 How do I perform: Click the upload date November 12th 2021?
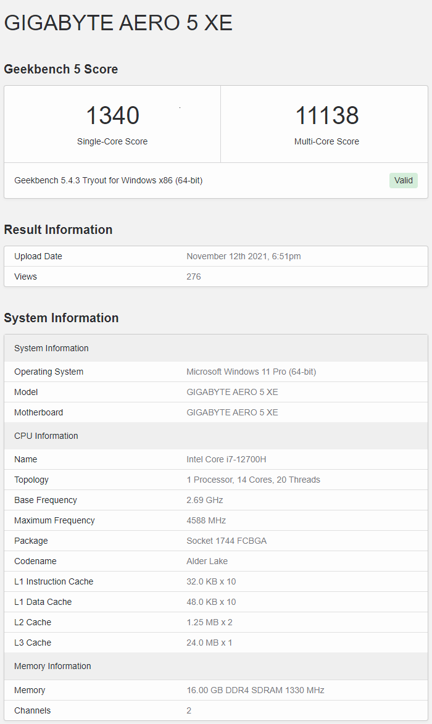(244, 256)
